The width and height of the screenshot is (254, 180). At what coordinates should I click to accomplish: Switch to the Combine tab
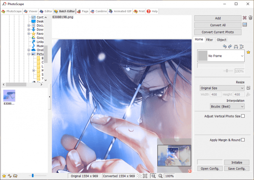pyautogui.click(x=99, y=11)
